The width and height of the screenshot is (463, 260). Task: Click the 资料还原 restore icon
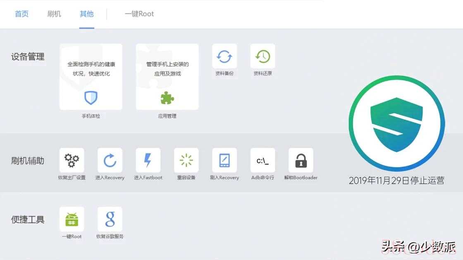[x=263, y=57]
